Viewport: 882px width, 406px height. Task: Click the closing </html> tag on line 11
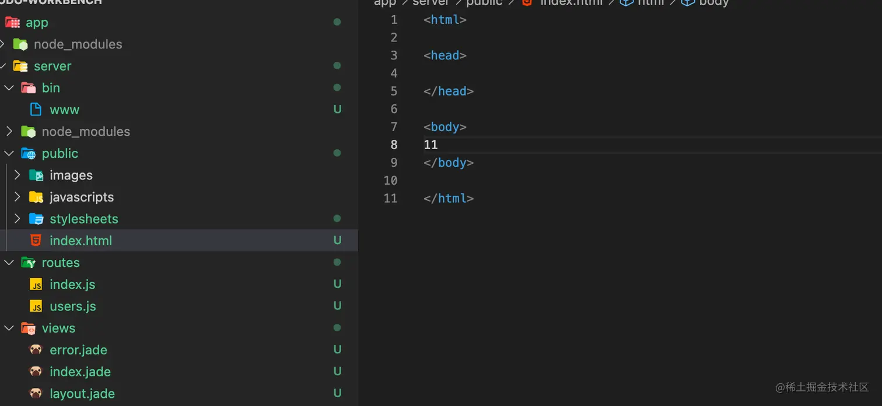pyautogui.click(x=449, y=198)
